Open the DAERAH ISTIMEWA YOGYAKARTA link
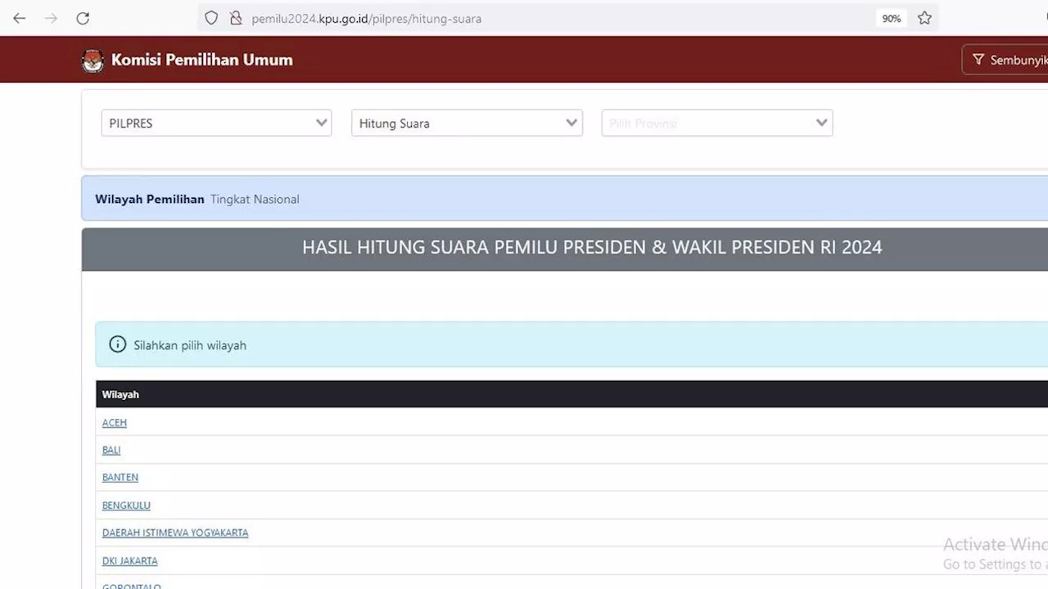The width and height of the screenshot is (1048, 589). [x=175, y=533]
